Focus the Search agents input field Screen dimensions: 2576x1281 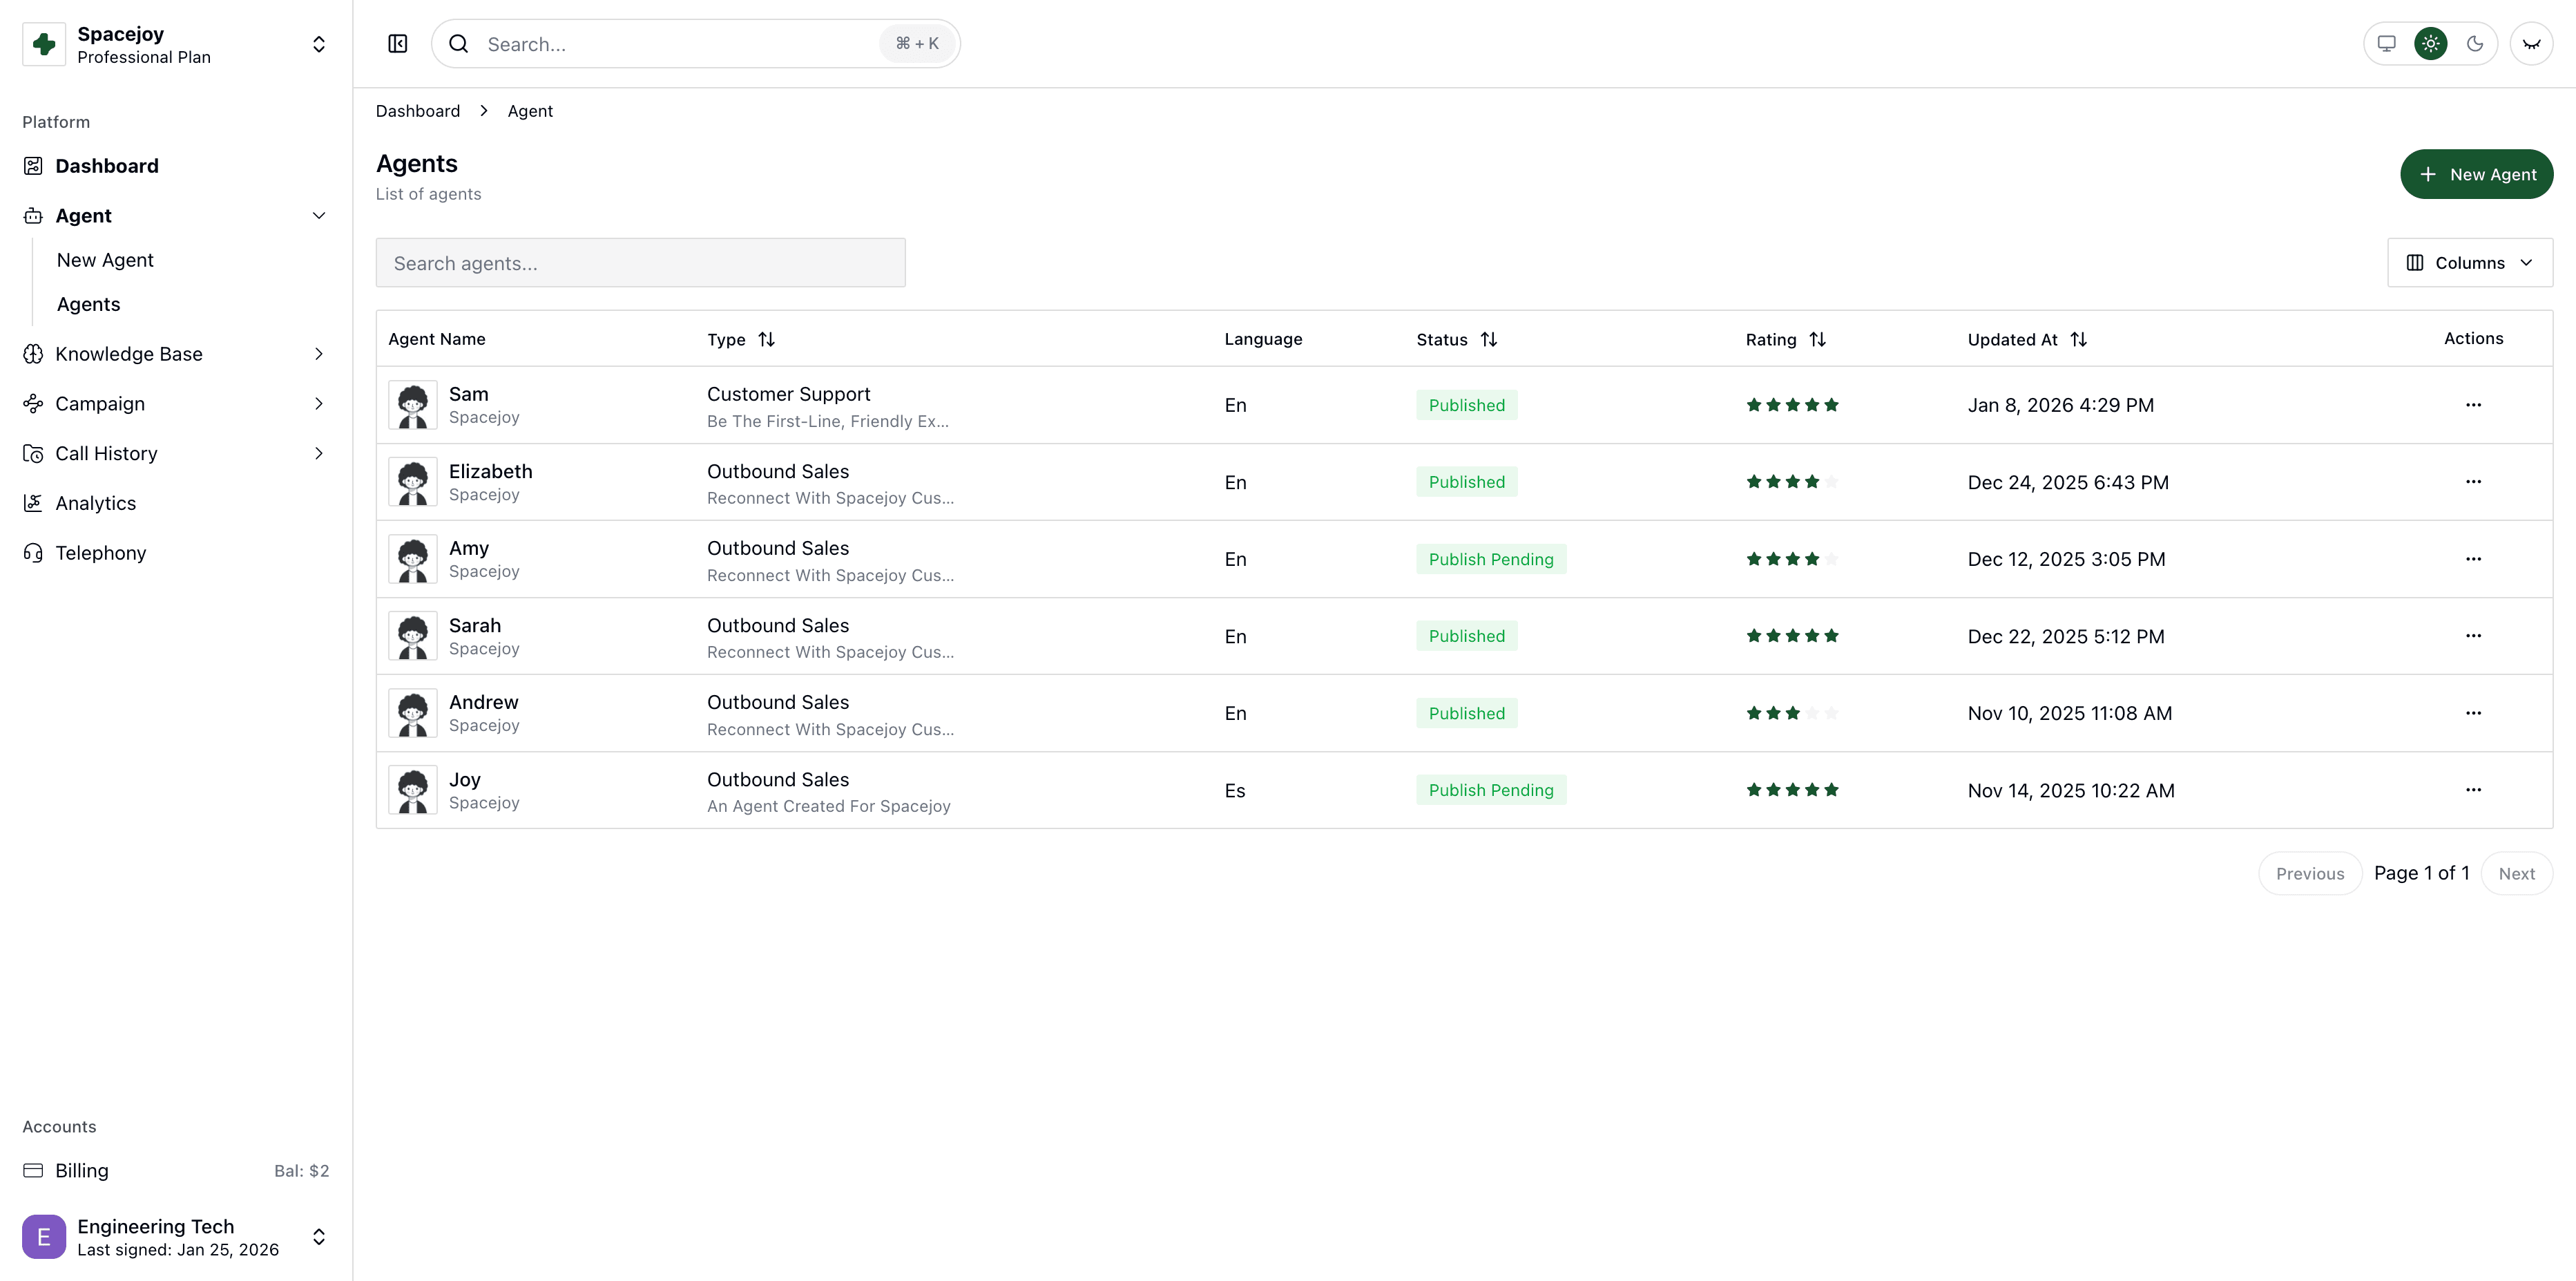[640, 263]
